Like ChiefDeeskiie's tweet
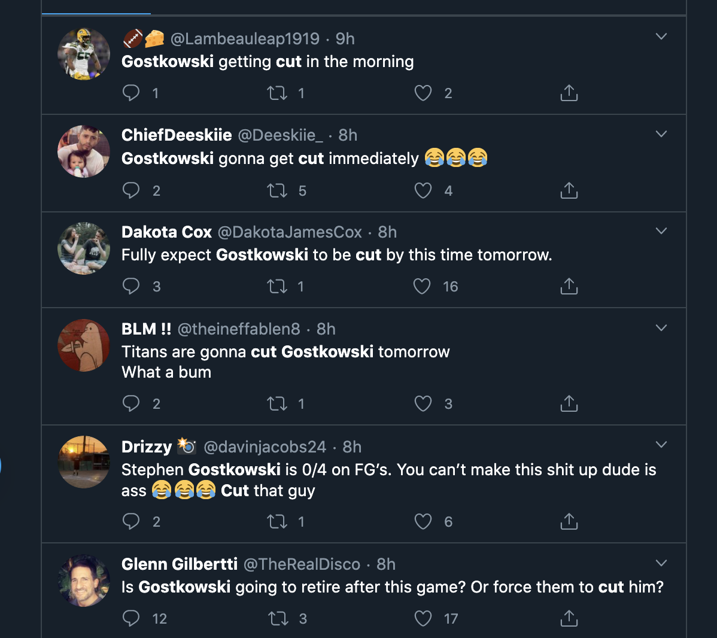717x638 pixels. tap(423, 191)
